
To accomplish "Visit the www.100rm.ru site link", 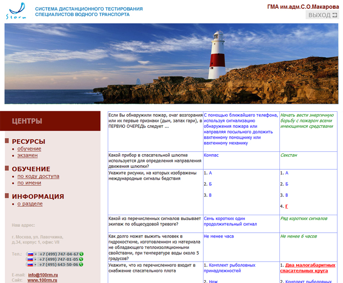I will (42, 280).
